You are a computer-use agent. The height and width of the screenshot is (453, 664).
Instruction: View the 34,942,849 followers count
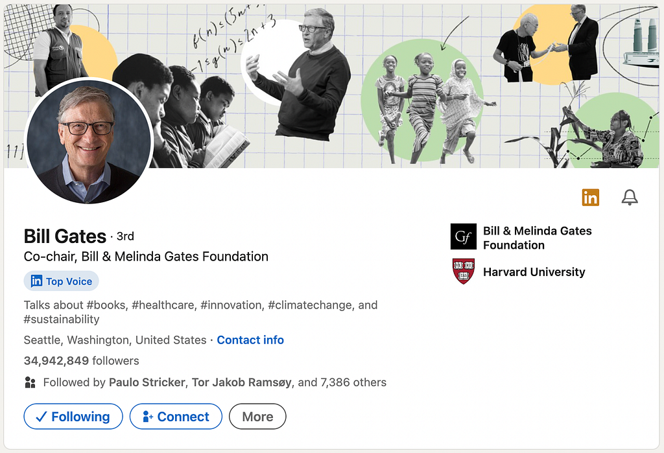tap(81, 361)
